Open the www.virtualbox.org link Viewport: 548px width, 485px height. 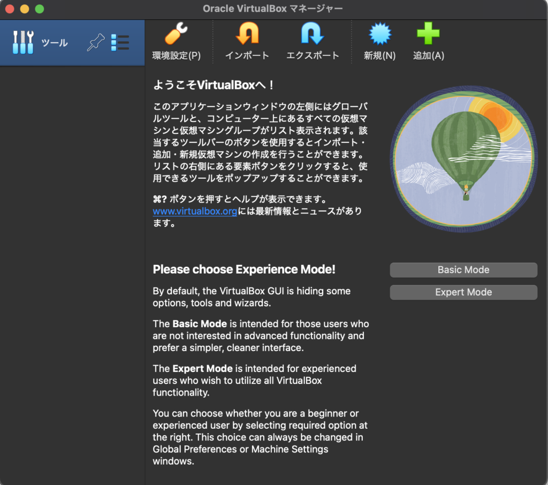[195, 211]
